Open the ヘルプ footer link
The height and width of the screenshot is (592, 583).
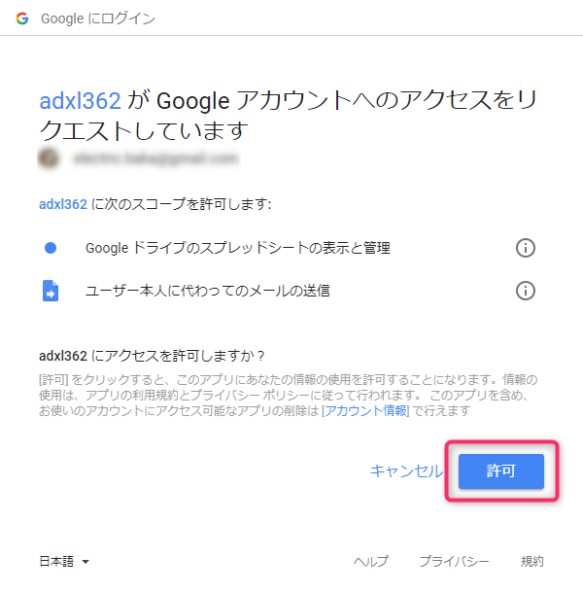[x=370, y=561]
